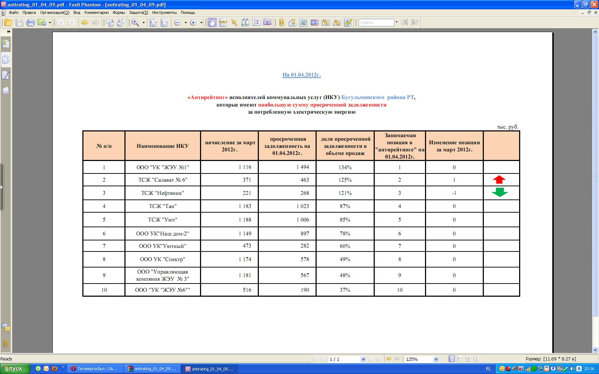
Task: Open the Attachments paperclip panel at bottom left
Action: point(6,343)
